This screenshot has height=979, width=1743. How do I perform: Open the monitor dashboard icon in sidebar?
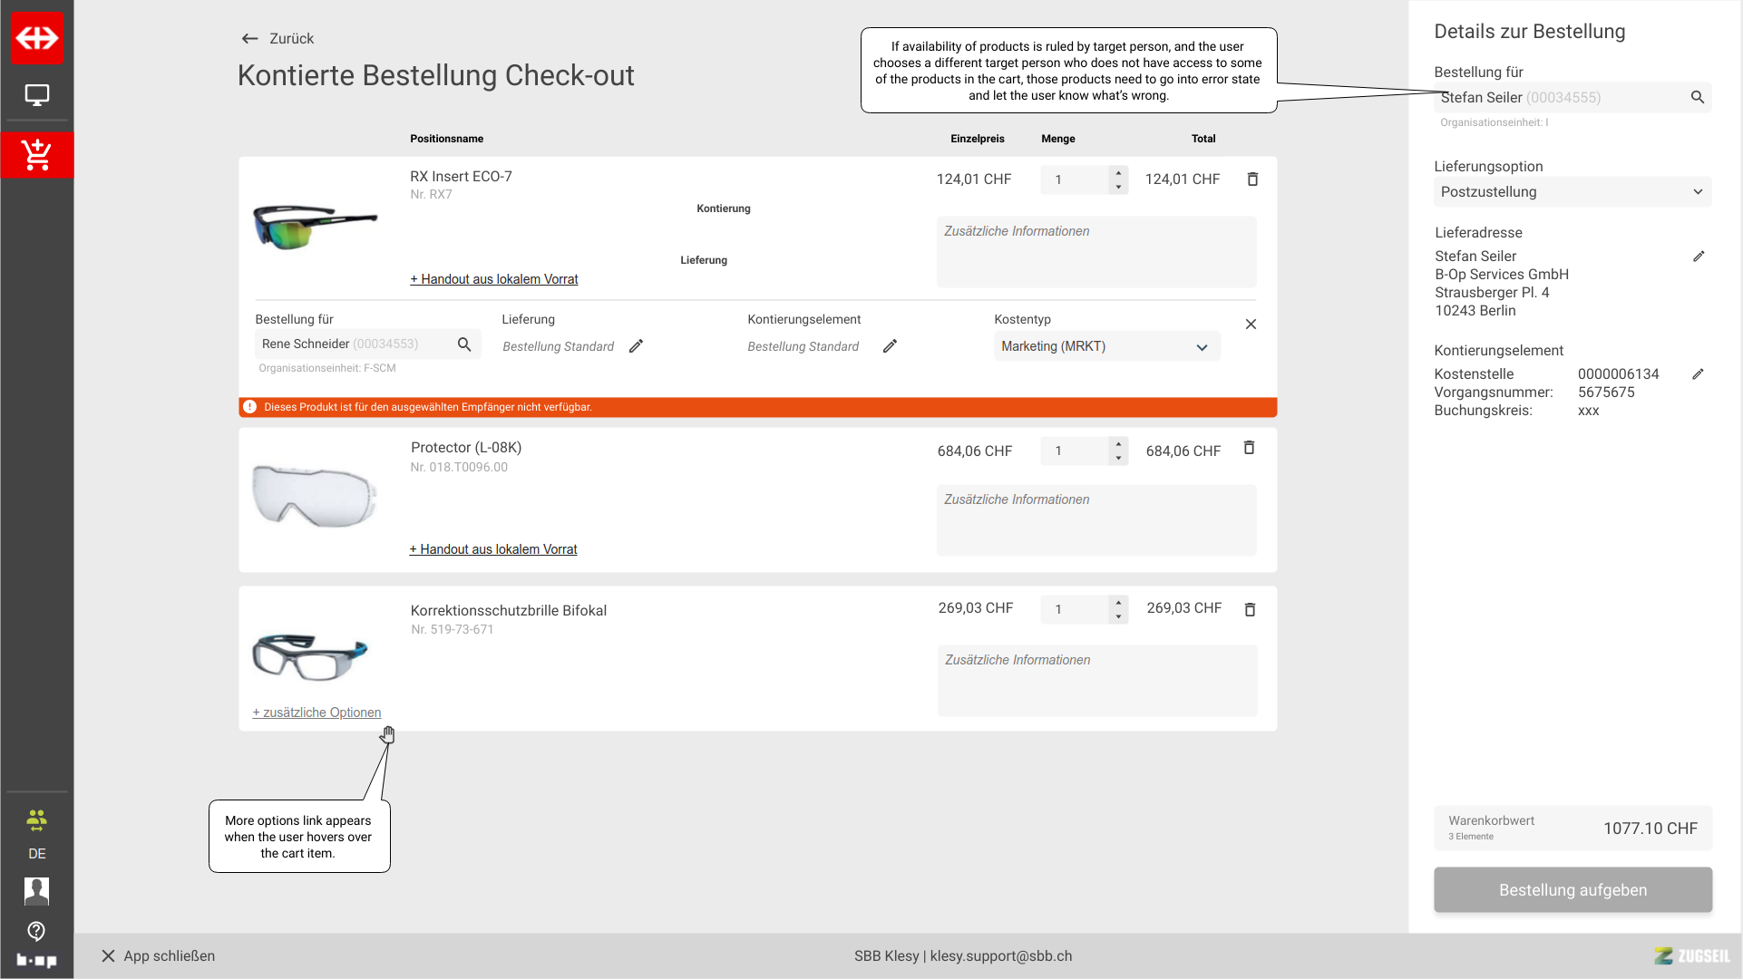36,94
